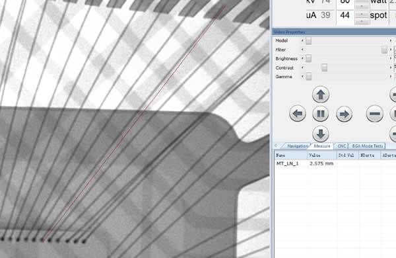Click the spot label
This screenshot has height=258, width=396.
pos(378,15)
